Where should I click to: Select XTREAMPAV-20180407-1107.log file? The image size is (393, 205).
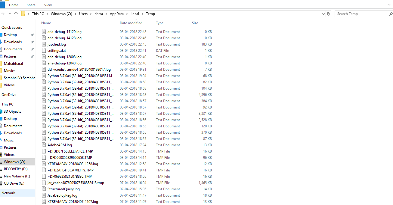[x=73, y=202]
